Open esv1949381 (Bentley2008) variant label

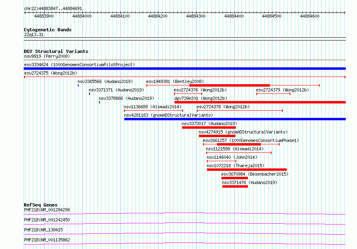(x=175, y=81)
